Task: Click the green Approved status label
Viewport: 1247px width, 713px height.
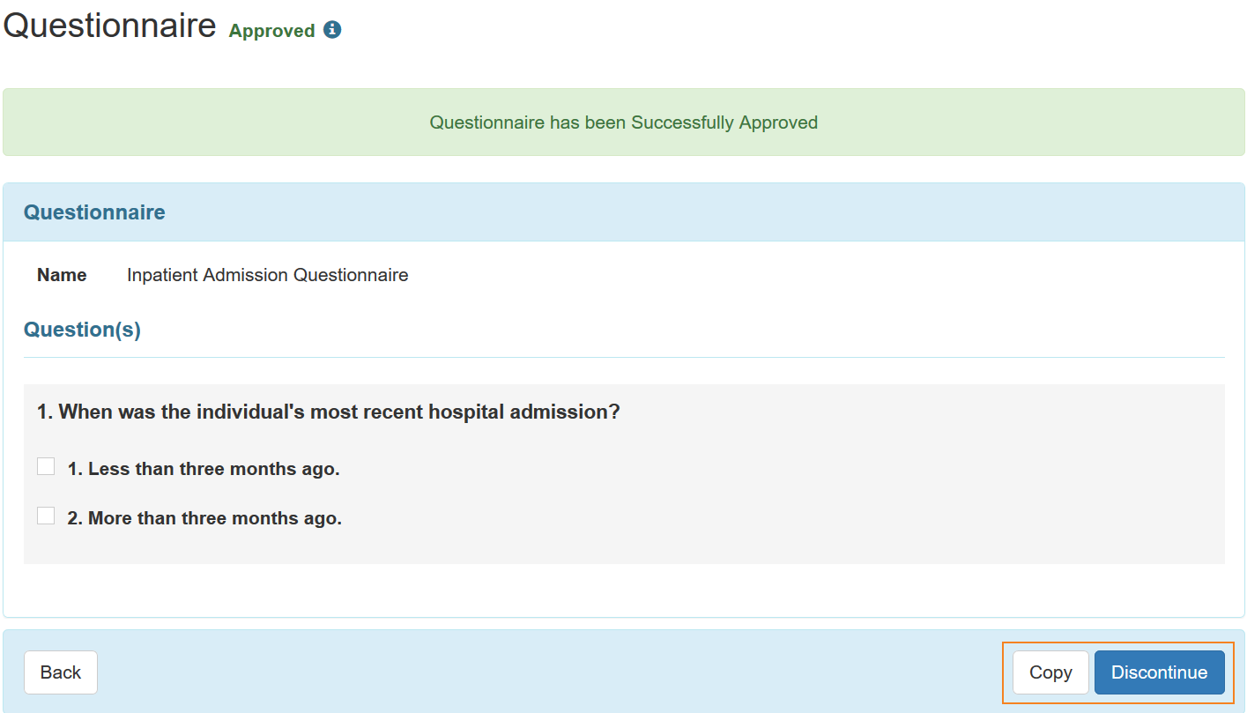Action: pyautogui.click(x=271, y=31)
